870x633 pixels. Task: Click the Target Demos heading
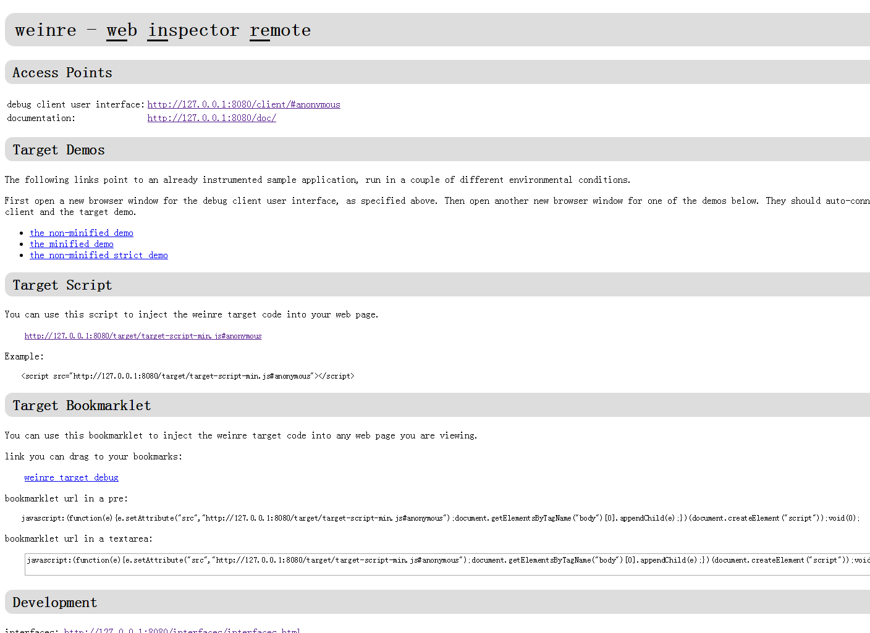[59, 150]
